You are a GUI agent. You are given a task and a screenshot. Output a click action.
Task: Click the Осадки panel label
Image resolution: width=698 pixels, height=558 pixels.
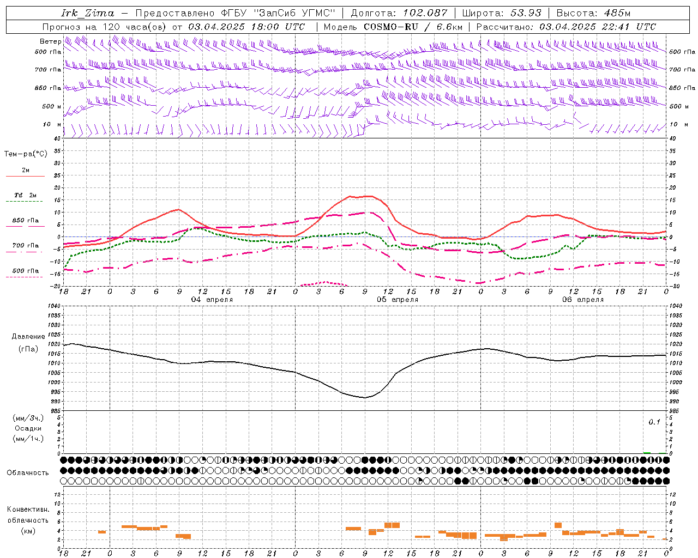28,428
